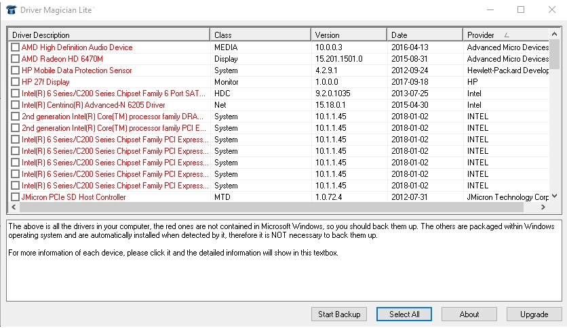Select the HP 27f Display checkbox
The width and height of the screenshot is (567, 328).
[15, 82]
